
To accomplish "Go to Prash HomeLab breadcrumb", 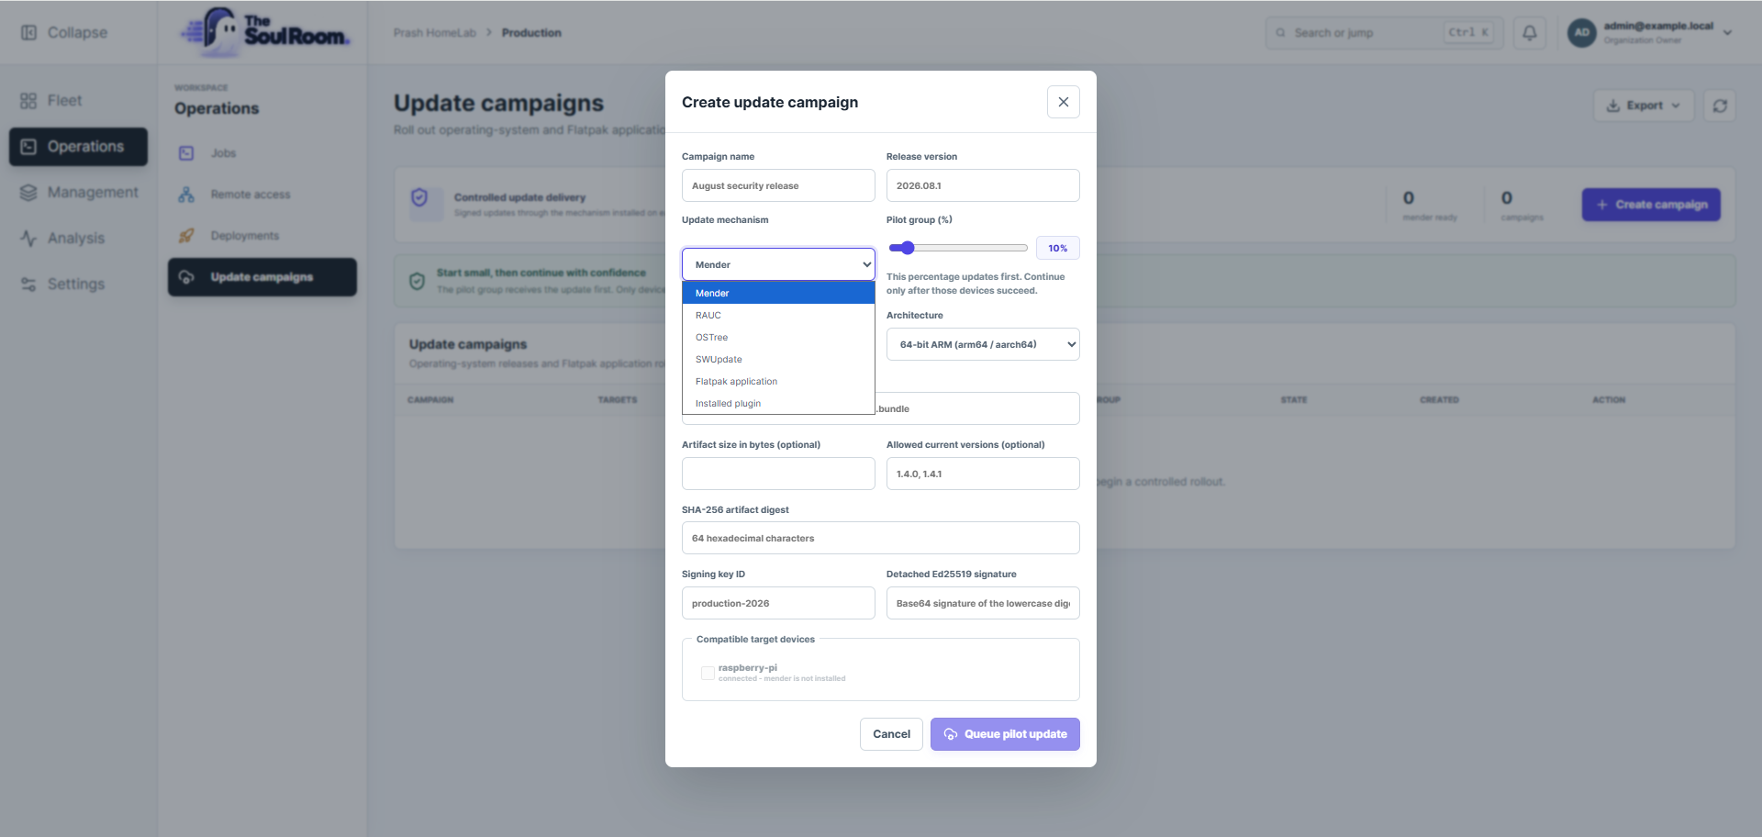I will [435, 33].
